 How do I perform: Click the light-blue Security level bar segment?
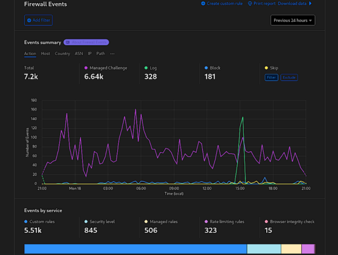click(264, 249)
